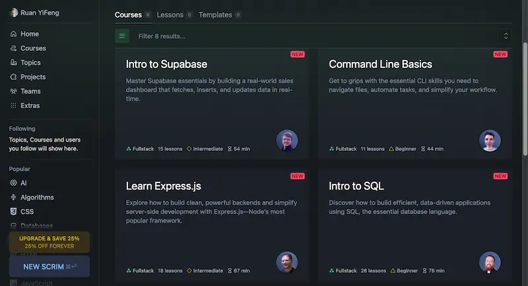Click Fullstack tag on Intro to Supabase
528x286 pixels.
coord(140,149)
